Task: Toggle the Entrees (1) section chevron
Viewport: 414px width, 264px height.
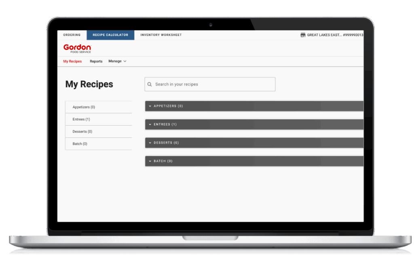Action: coord(150,124)
